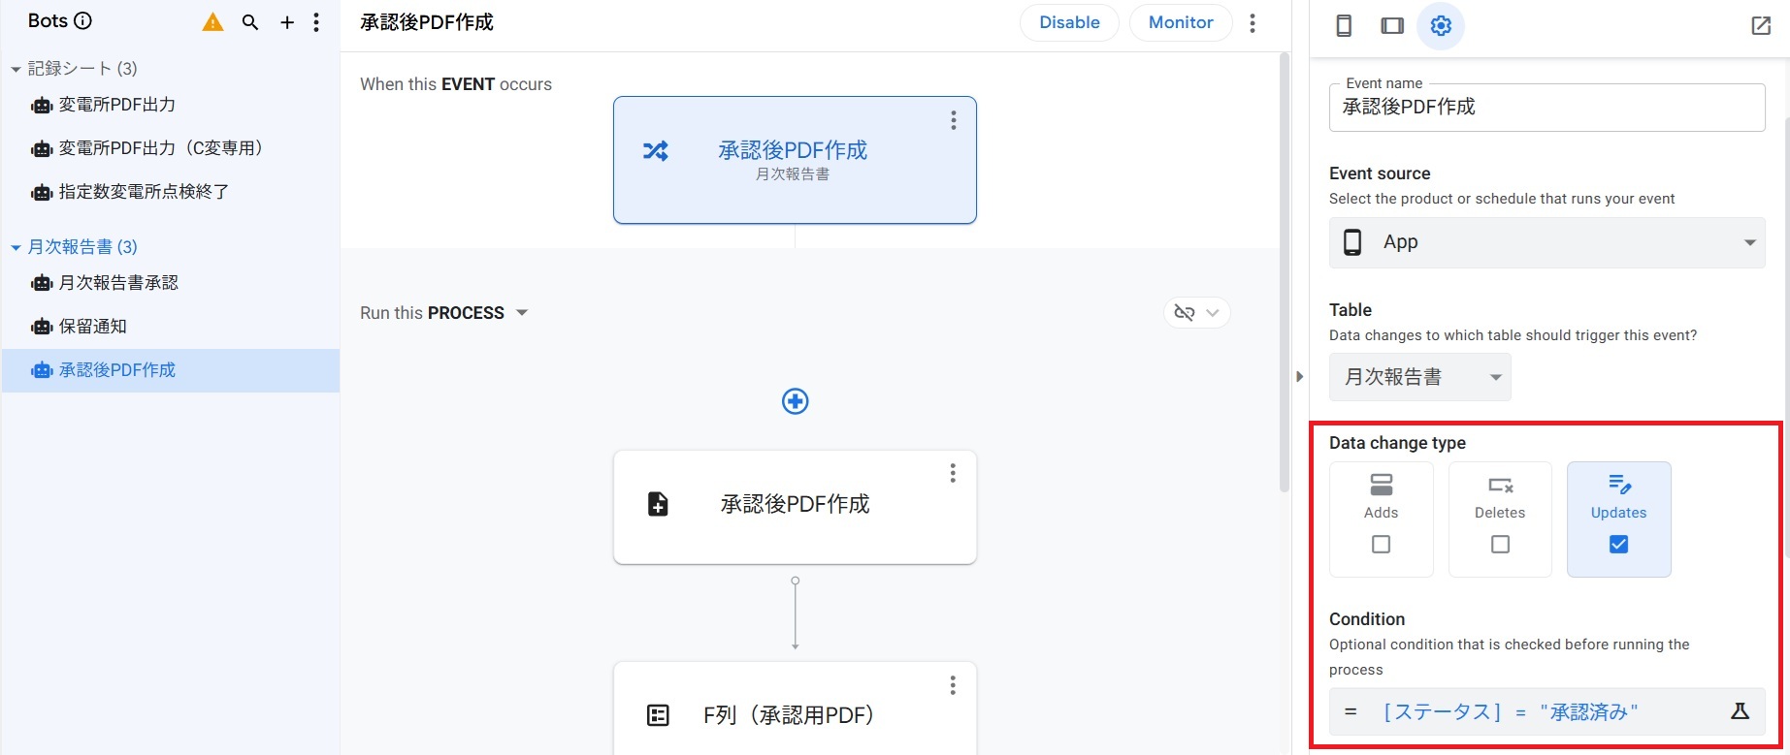Add a new bot with plus icon

point(287,22)
